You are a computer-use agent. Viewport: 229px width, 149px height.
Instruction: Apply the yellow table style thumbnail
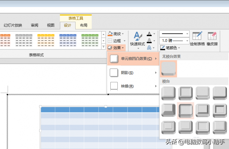point(46,40)
